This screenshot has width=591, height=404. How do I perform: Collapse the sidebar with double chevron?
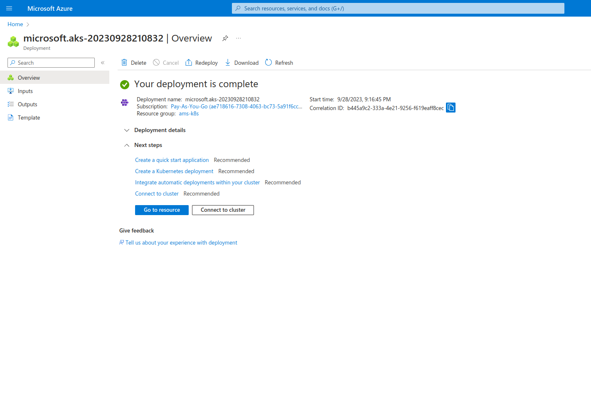click(x=103, y=63)
